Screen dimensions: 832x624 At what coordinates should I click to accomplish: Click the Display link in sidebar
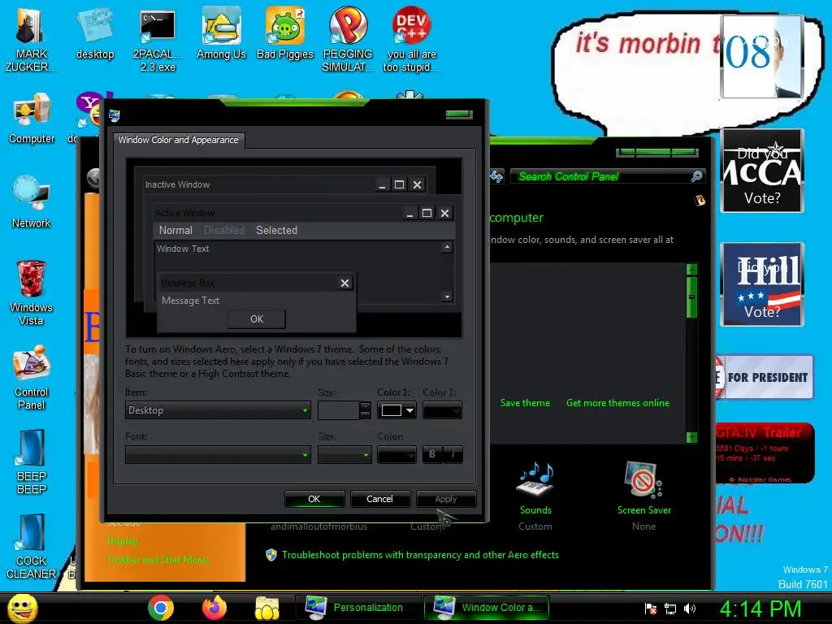coord(123,541)
